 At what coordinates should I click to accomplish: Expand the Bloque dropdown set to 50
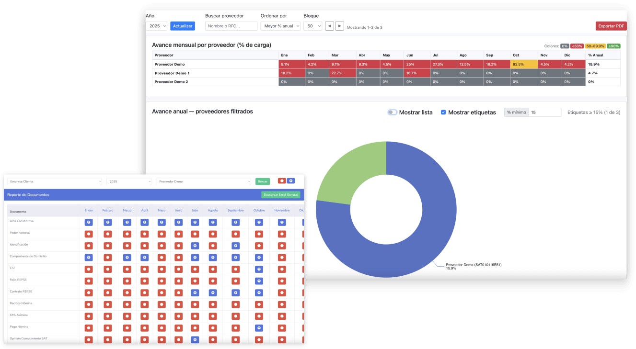(x=312, y=26)
